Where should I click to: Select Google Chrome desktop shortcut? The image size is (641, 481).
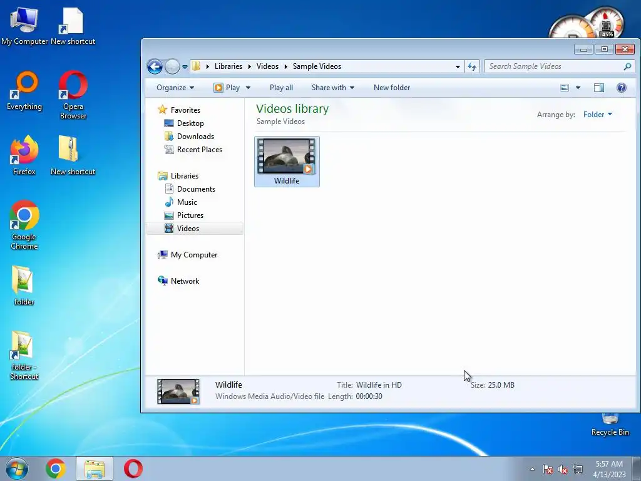pyautogui.click(x=24, y=225)
